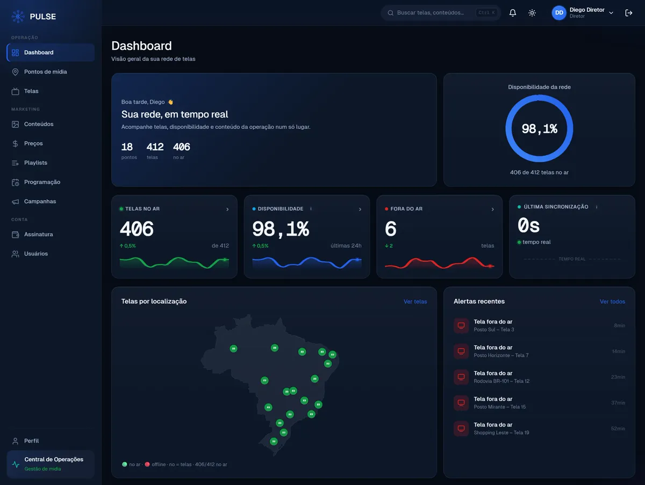Screen dimensions: 645x485
Task: Click the Telas por localização heading
Action: pos(154,302)
